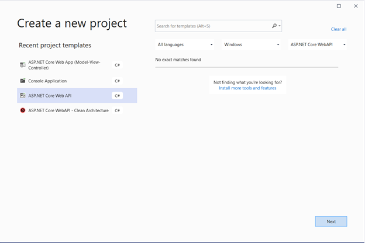Click the search magnifier icon
Screen dimensions: 365x243
click(274, 26)
